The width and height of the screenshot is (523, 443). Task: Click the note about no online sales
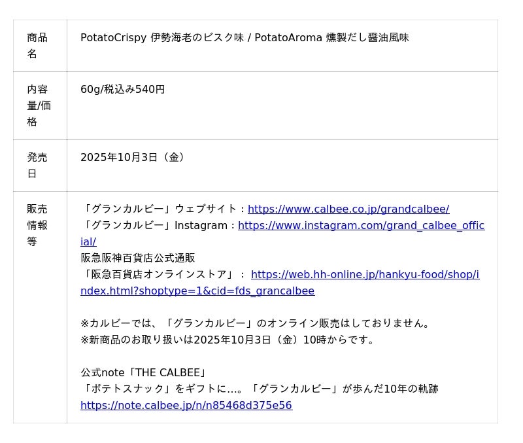[257, 324]
